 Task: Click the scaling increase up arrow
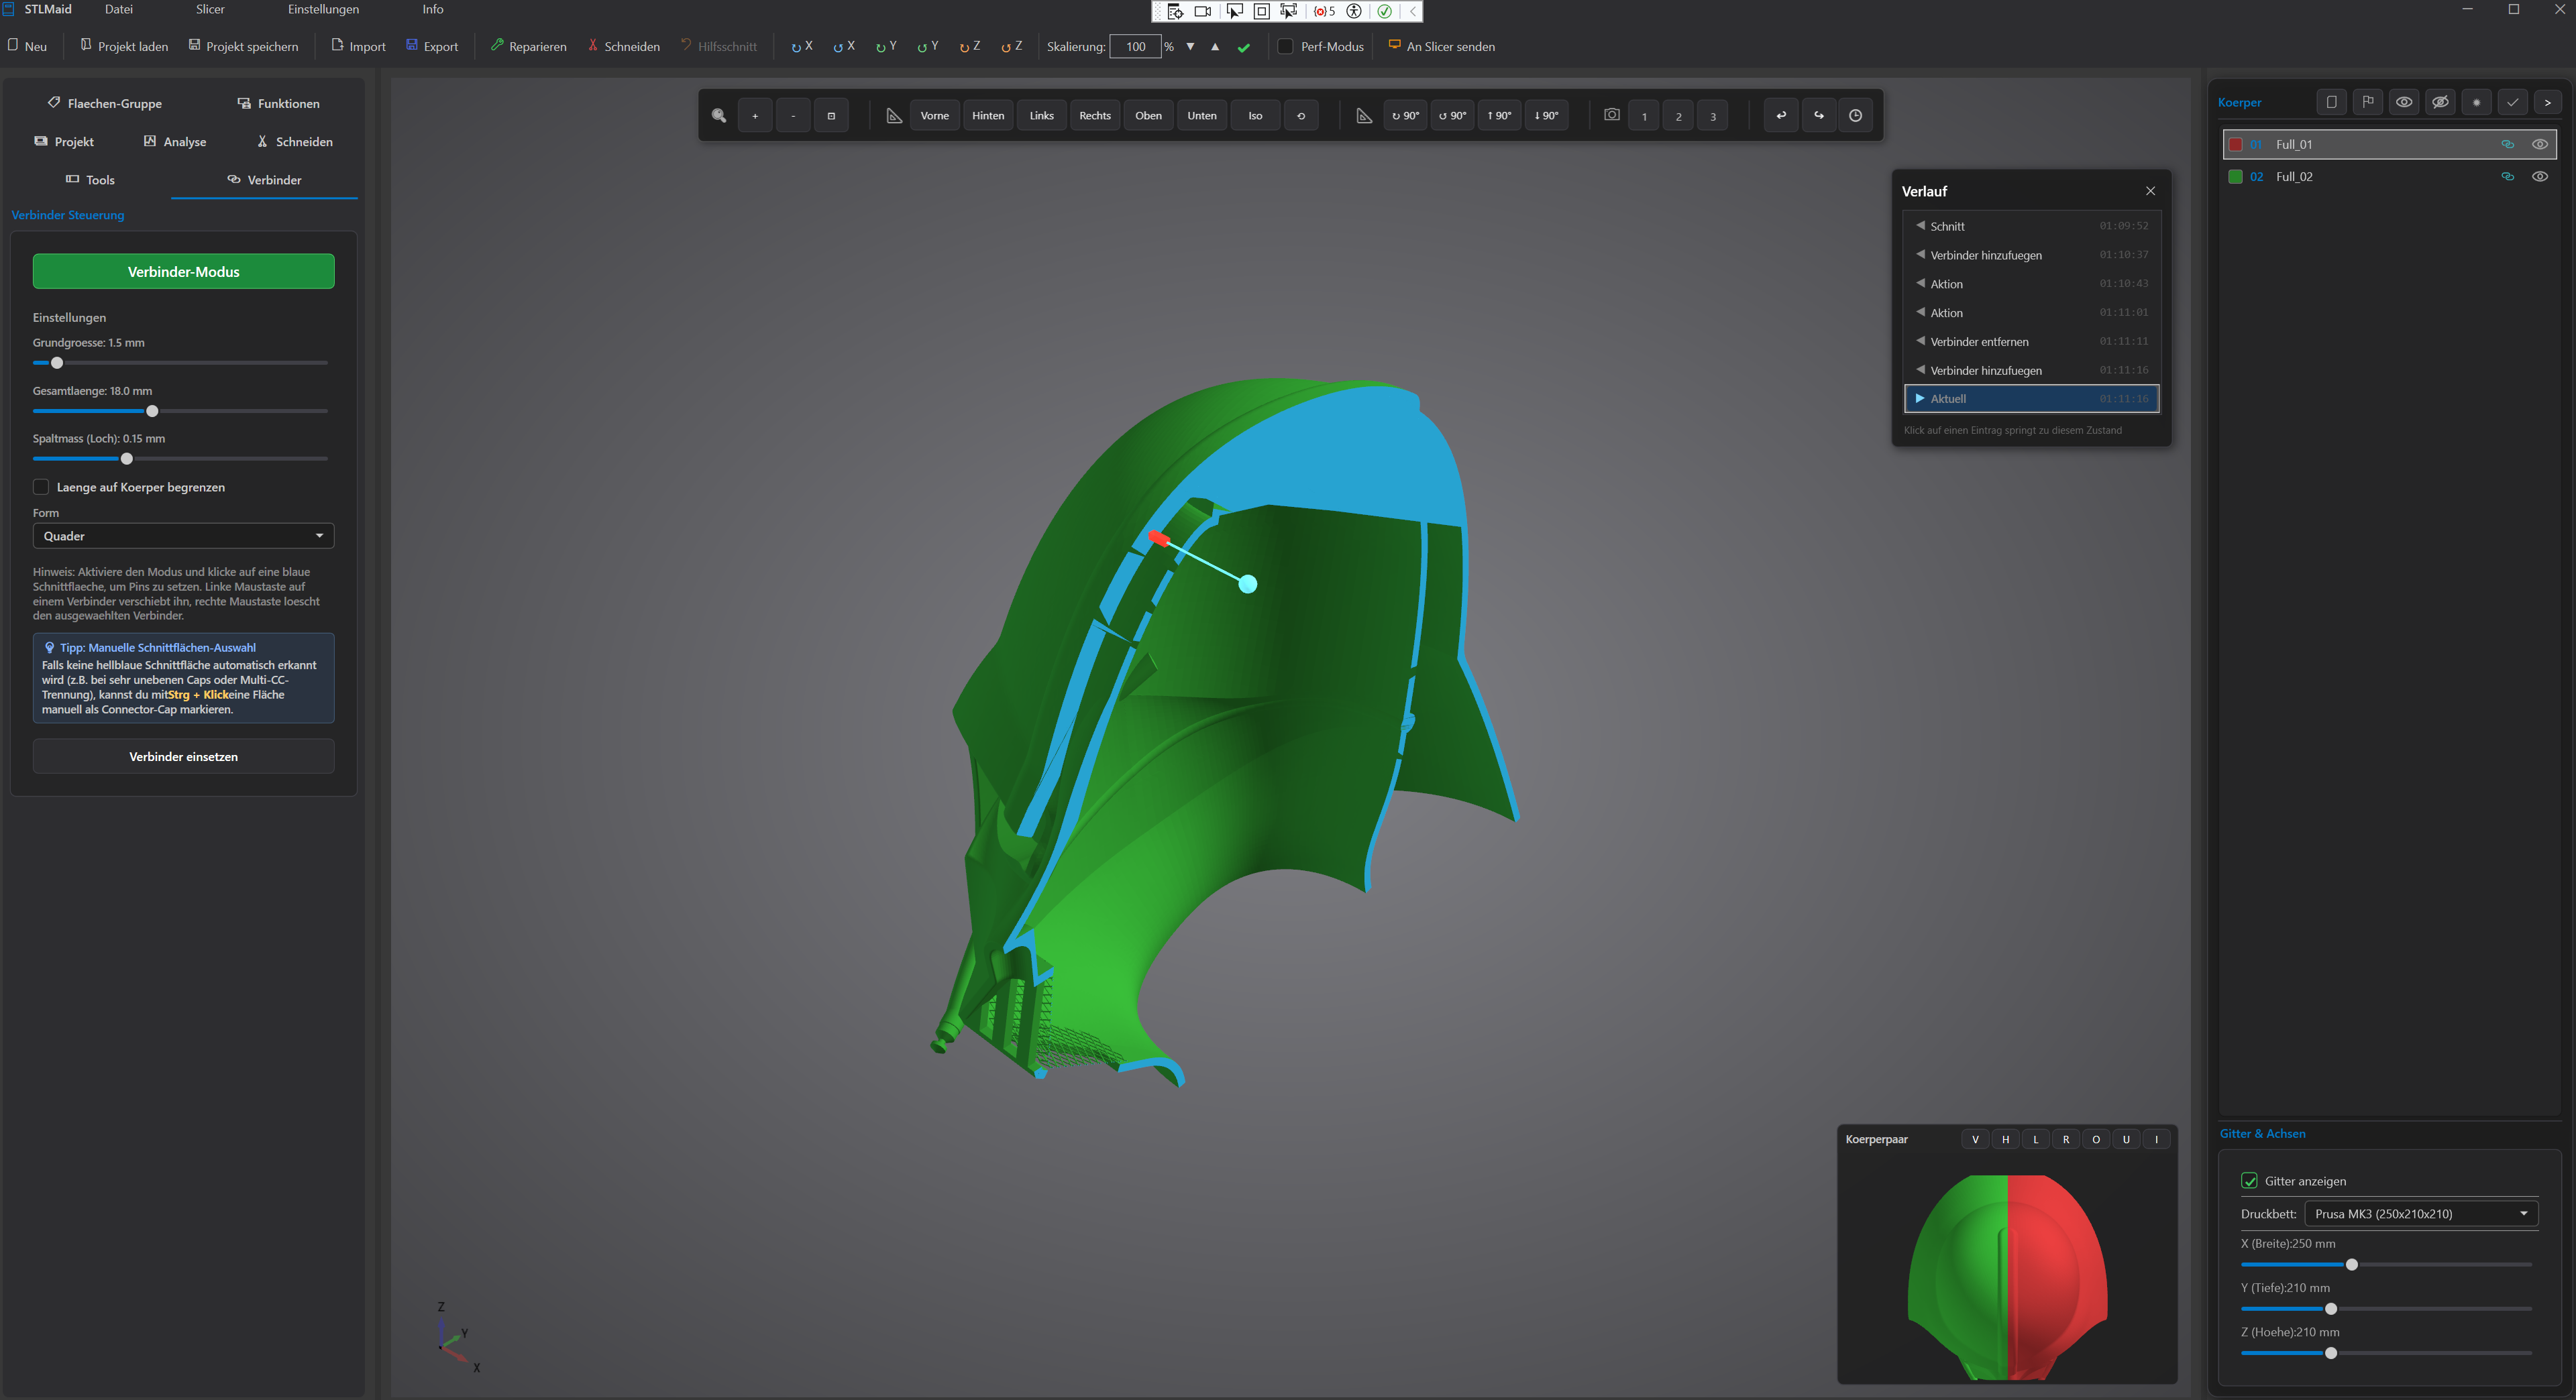coord(1215,46)
